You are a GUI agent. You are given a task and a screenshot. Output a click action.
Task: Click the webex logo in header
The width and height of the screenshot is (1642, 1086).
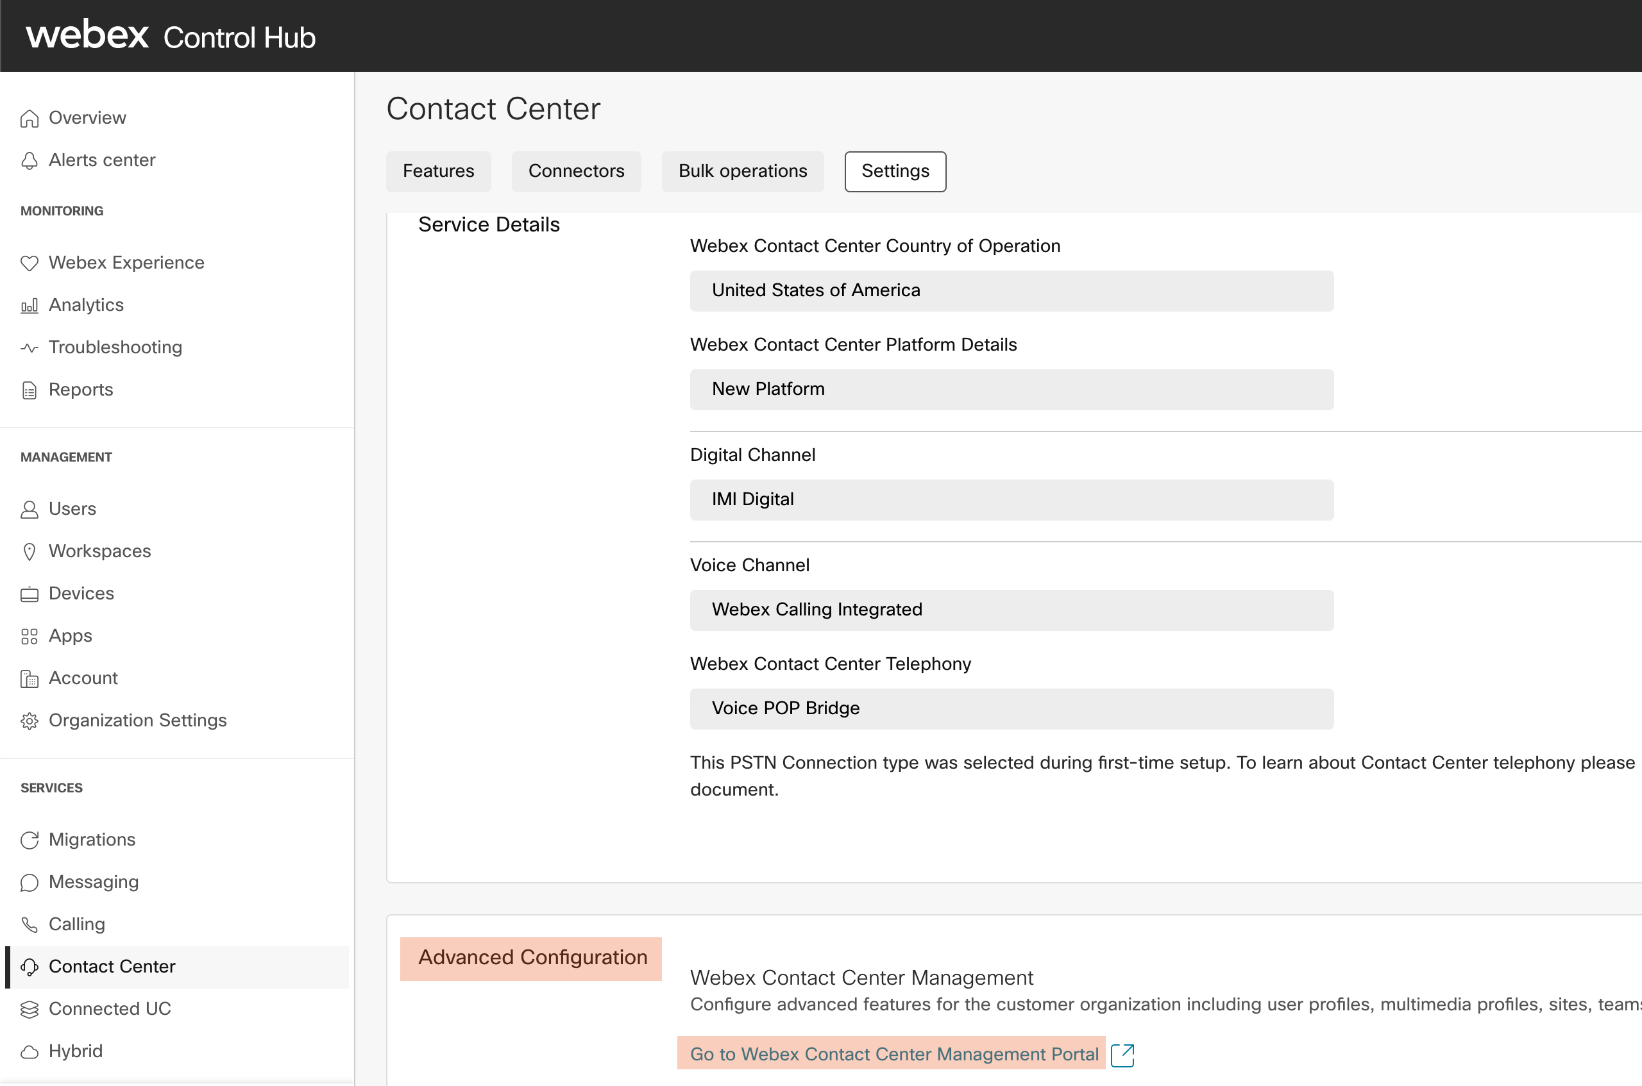pos(87,35)
